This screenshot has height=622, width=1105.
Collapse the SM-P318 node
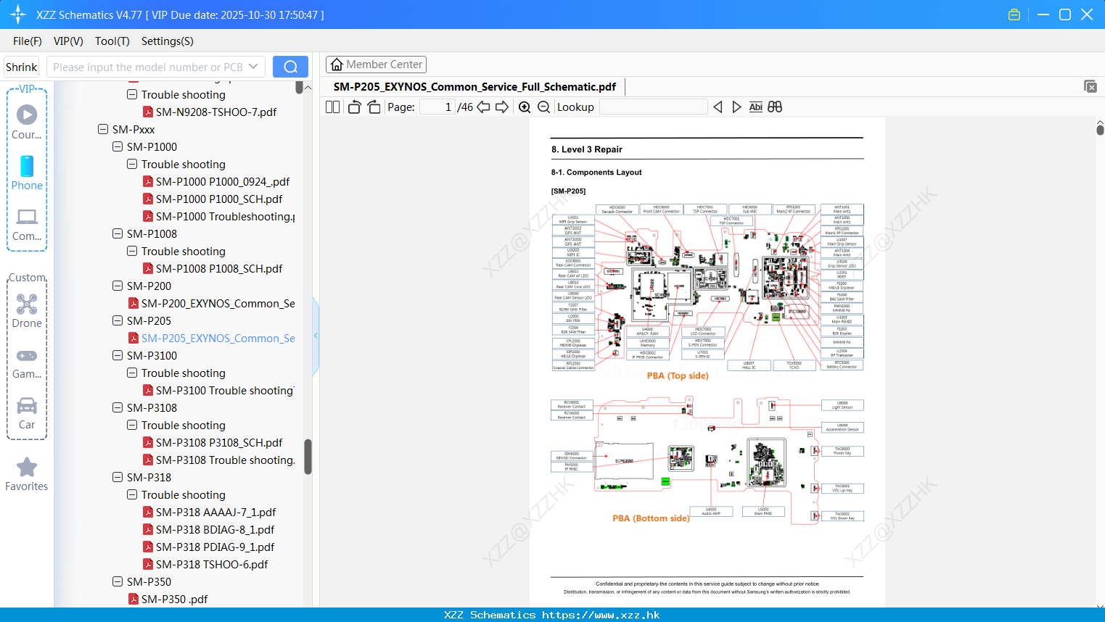click(x=118, y=477)
